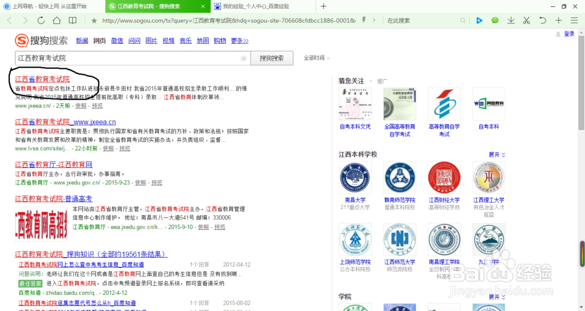Click the 搜狗搜索 search button
This screenshot has height=311, width=585.
(x=271, y=58)
